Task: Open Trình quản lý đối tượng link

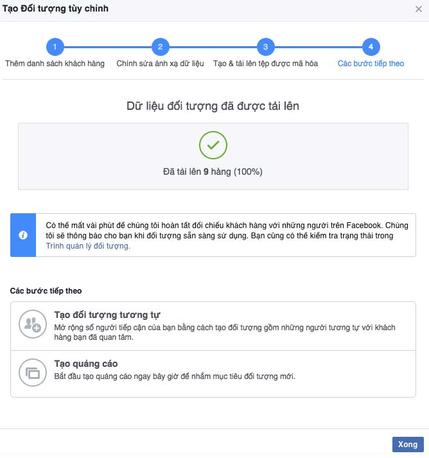Action: click(88, 246)
